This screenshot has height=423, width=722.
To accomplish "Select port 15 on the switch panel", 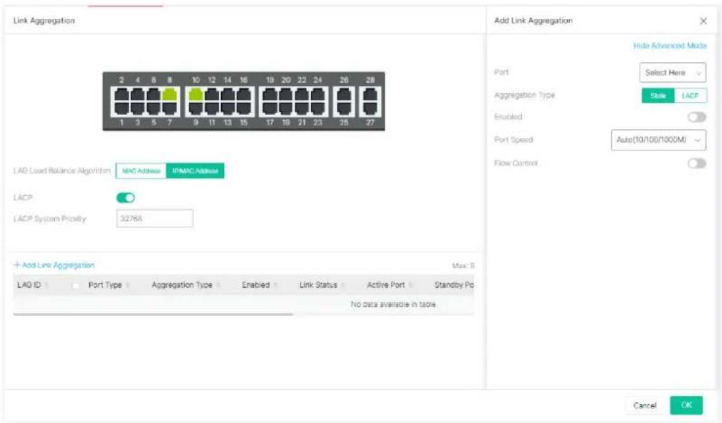I will (244, 108).
